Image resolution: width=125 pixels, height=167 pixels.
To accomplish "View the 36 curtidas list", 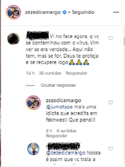I will [x=50, y=73].
